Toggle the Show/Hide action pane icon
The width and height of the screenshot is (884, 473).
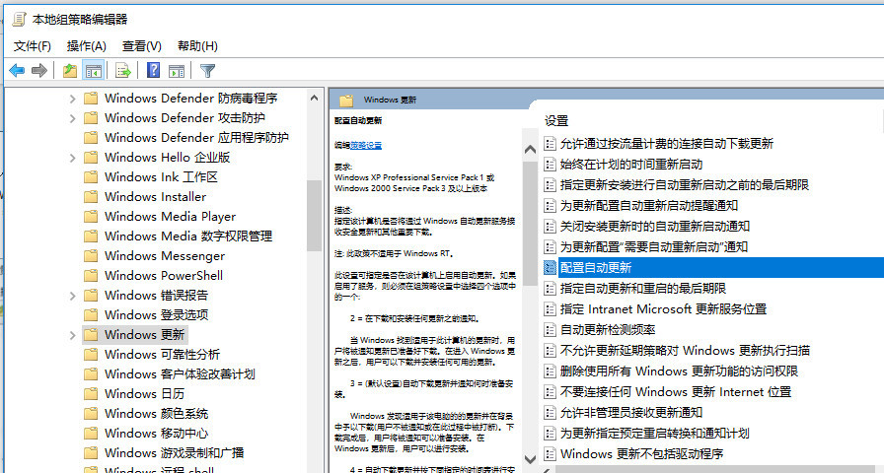(177, 70)
